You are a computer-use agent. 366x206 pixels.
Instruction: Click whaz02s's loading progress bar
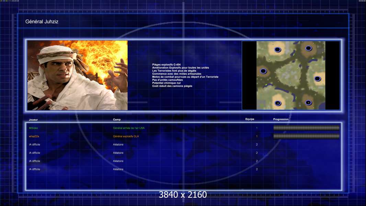[307, 136]
